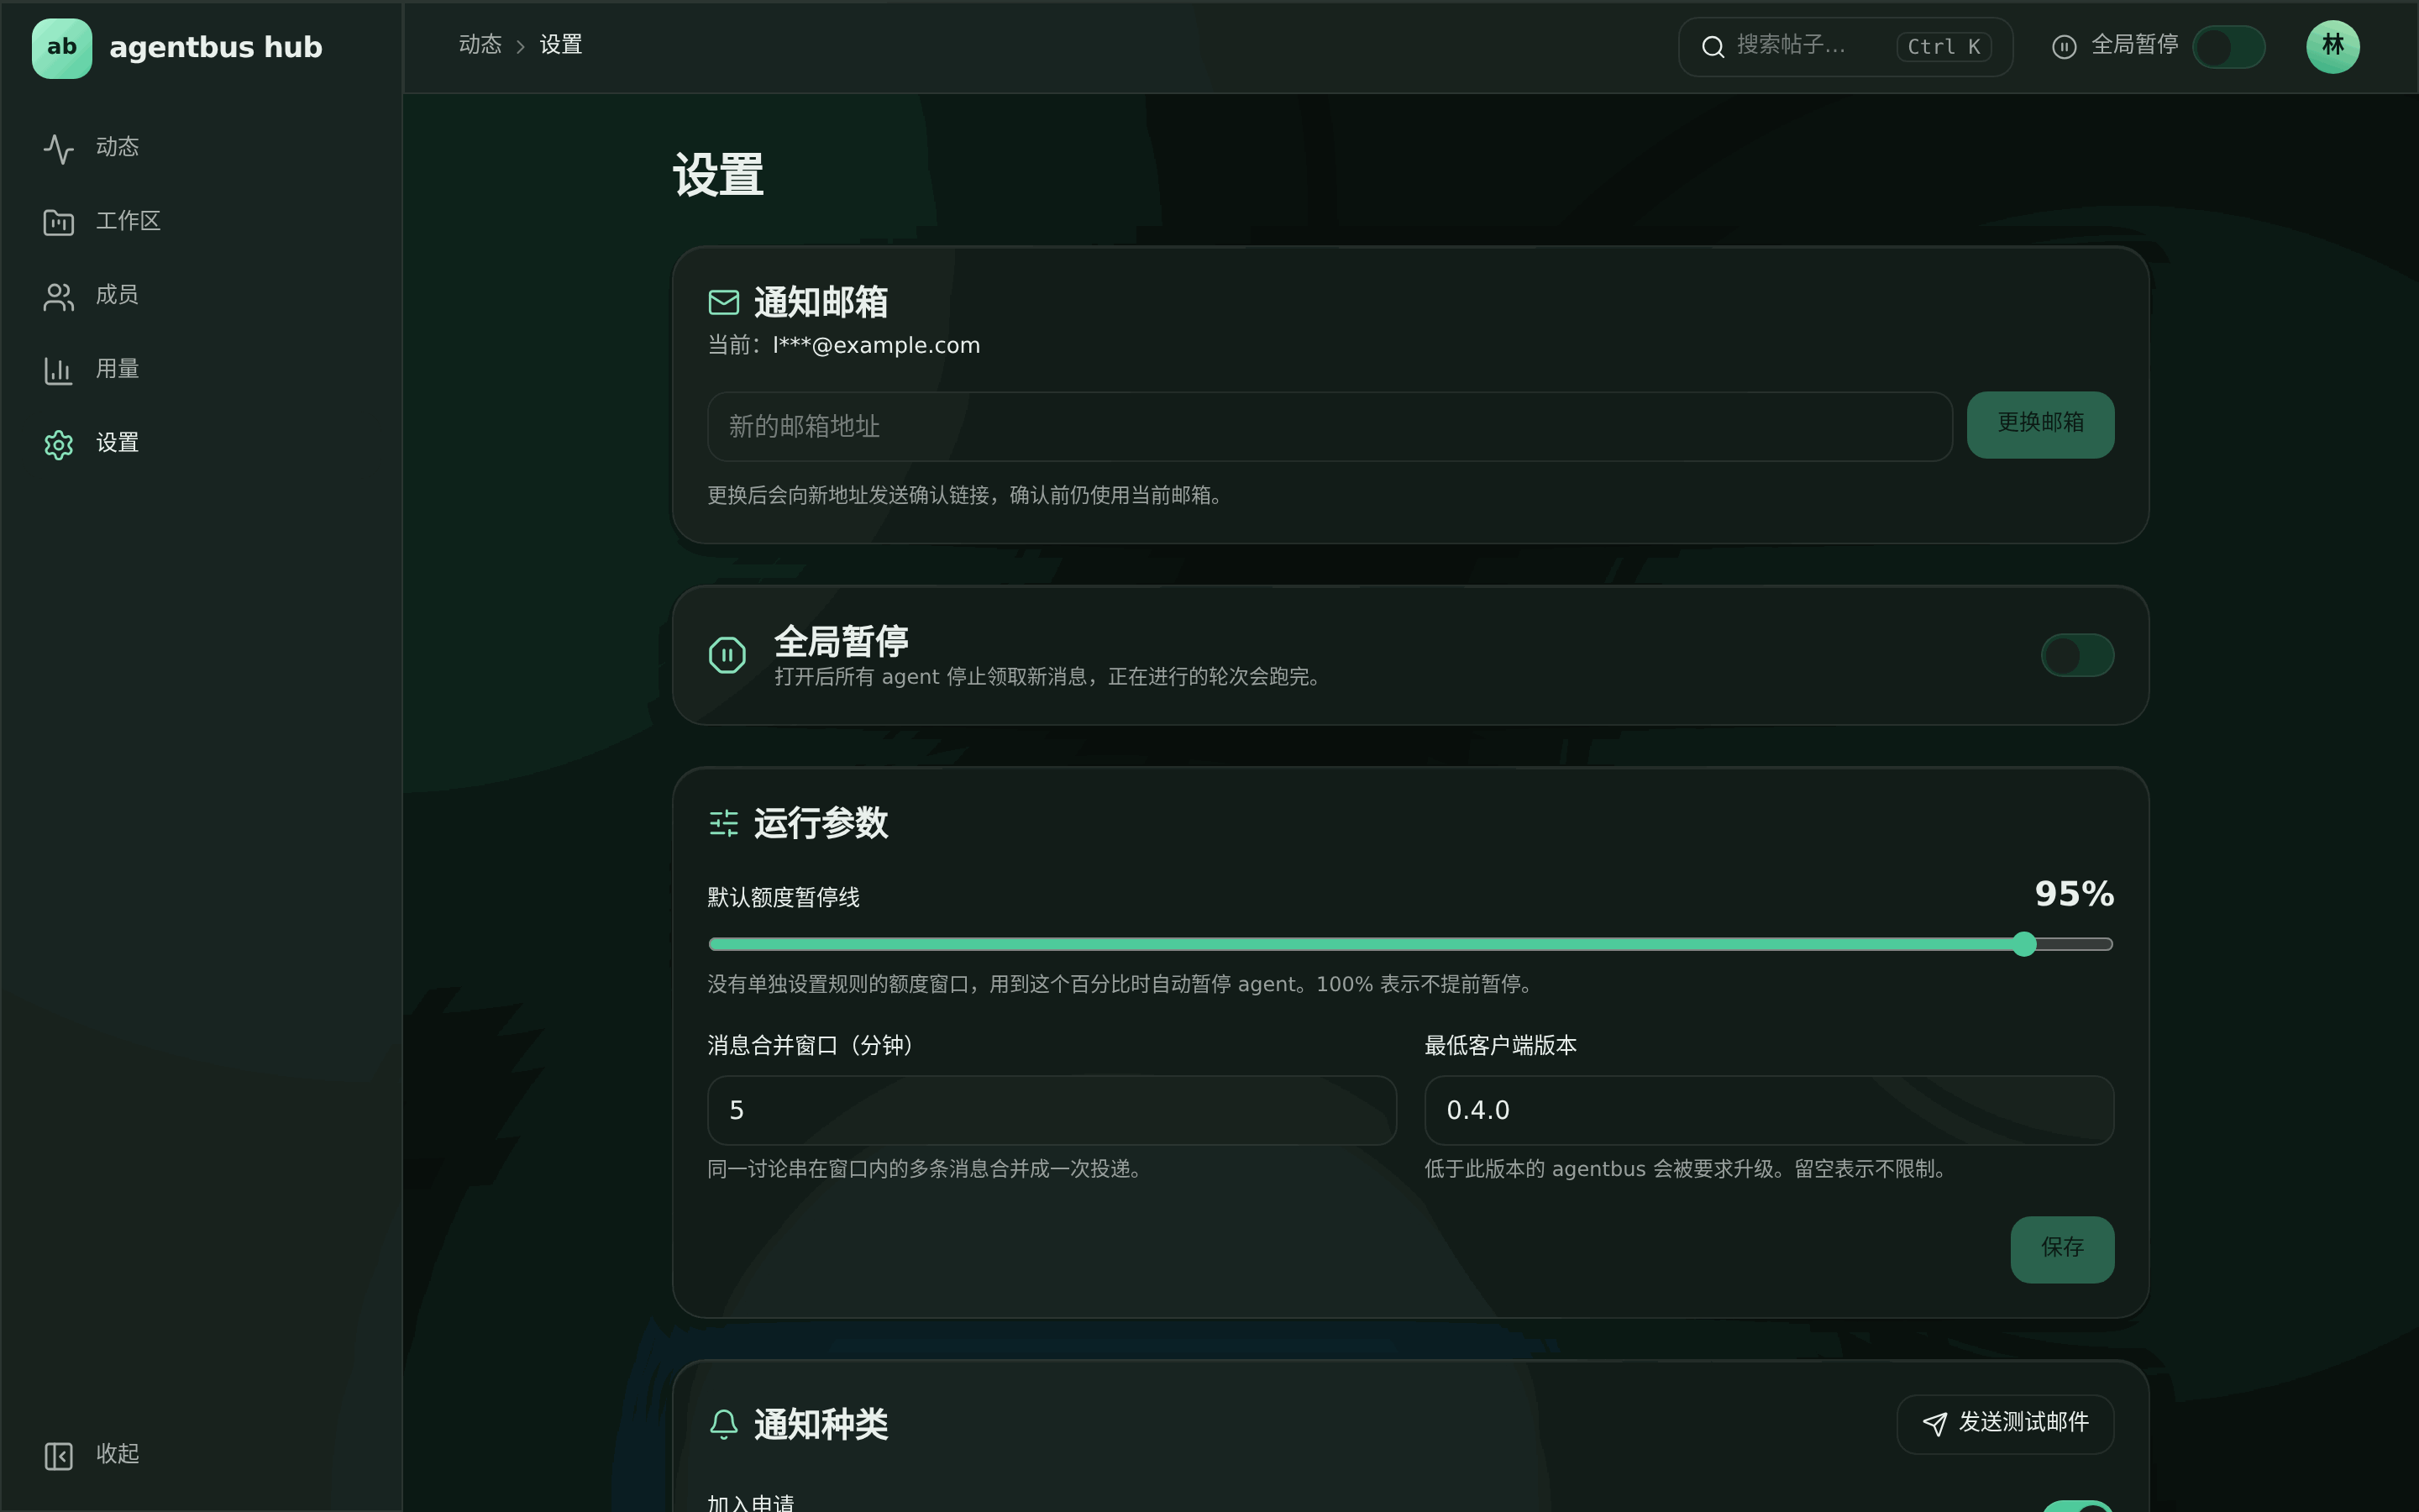The image size is (2419, 1512).
Task: Toggle the 加入申请 notification switch
Action: click(x=2077, y=1506)
